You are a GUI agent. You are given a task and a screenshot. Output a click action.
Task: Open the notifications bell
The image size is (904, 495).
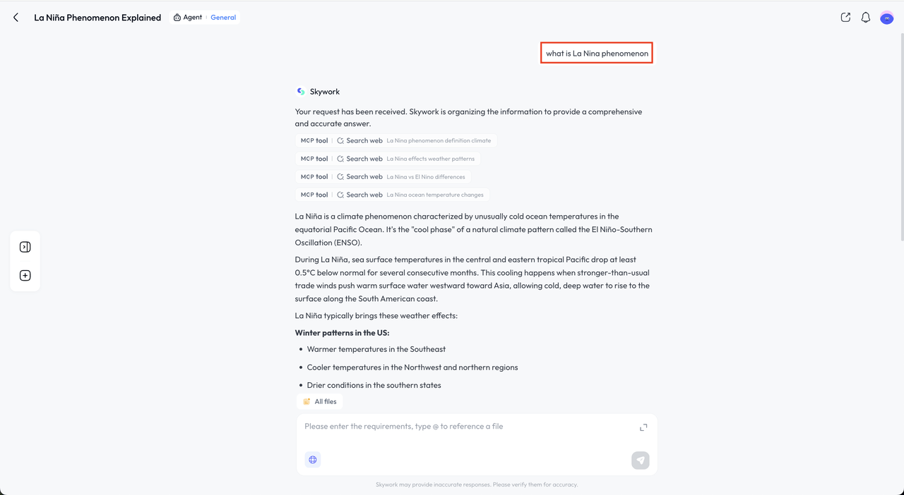(x=865, y=18)
